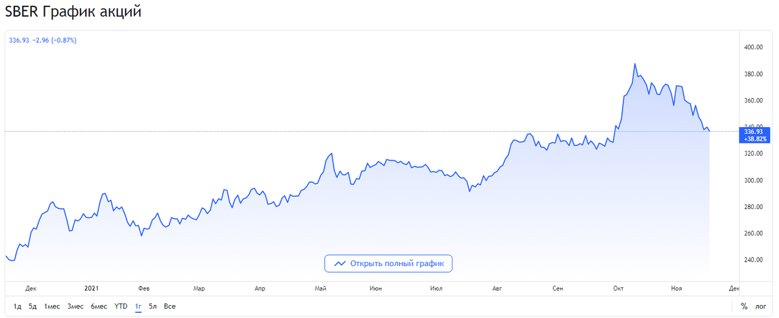This screenshot has height=318, width=779.
Task: Choose the 1мес time range
Action: 52,306
